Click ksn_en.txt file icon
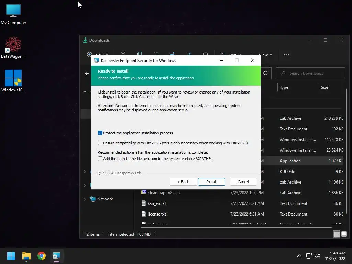 (144, 203)
